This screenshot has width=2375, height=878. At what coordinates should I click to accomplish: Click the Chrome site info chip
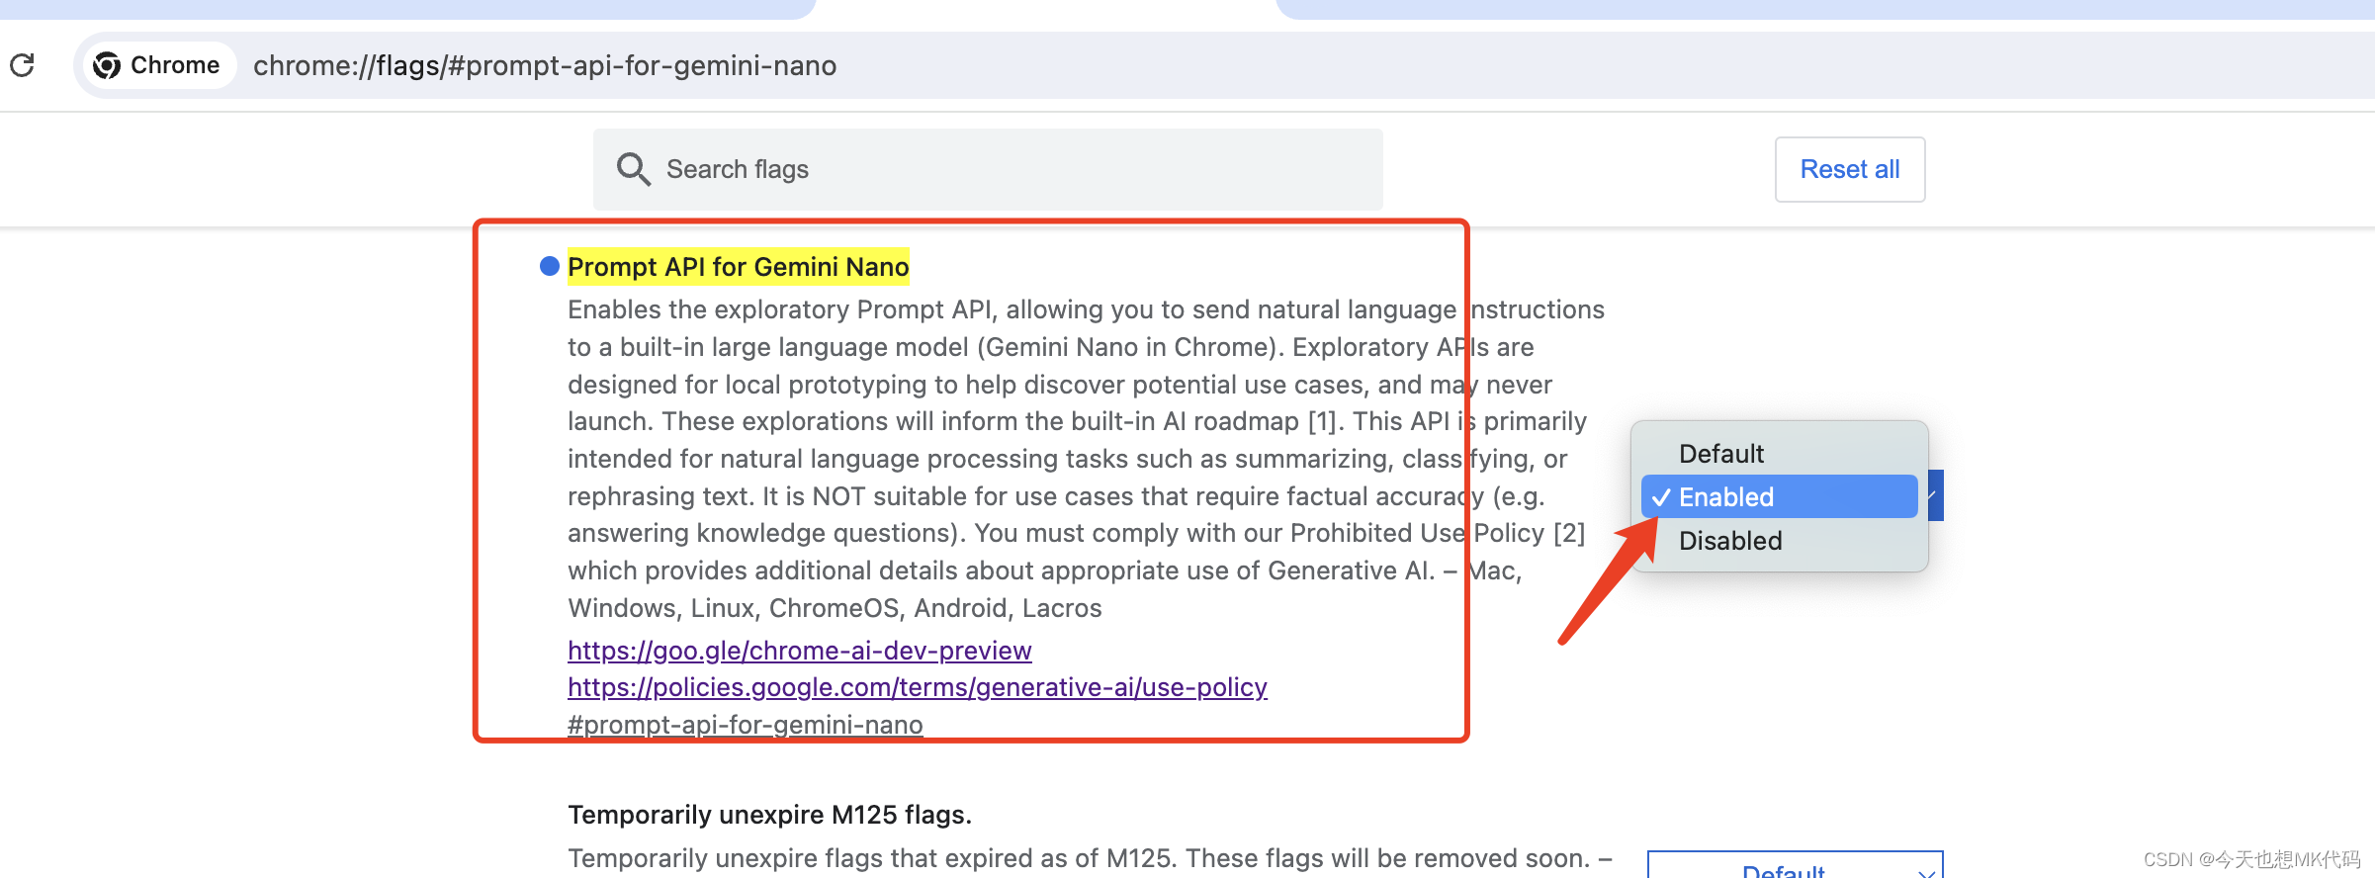158,65
